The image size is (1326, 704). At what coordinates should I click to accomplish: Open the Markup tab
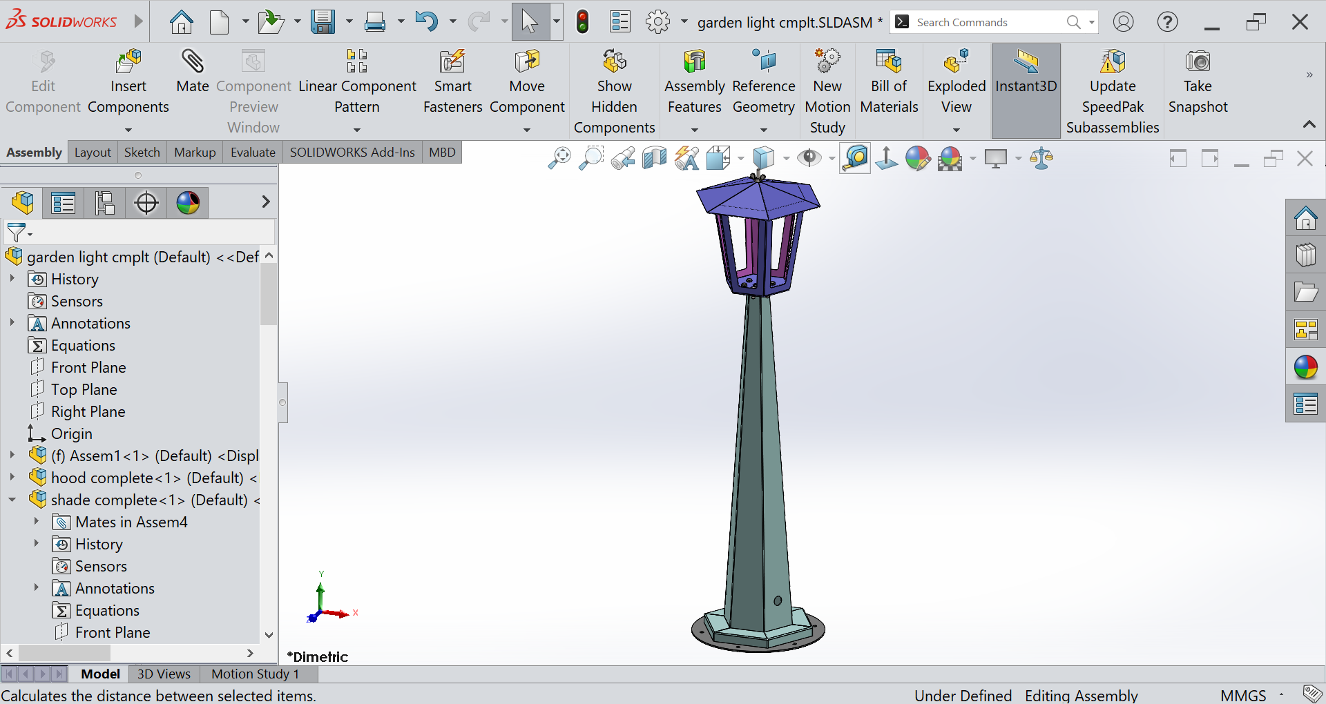click(195, 153)
